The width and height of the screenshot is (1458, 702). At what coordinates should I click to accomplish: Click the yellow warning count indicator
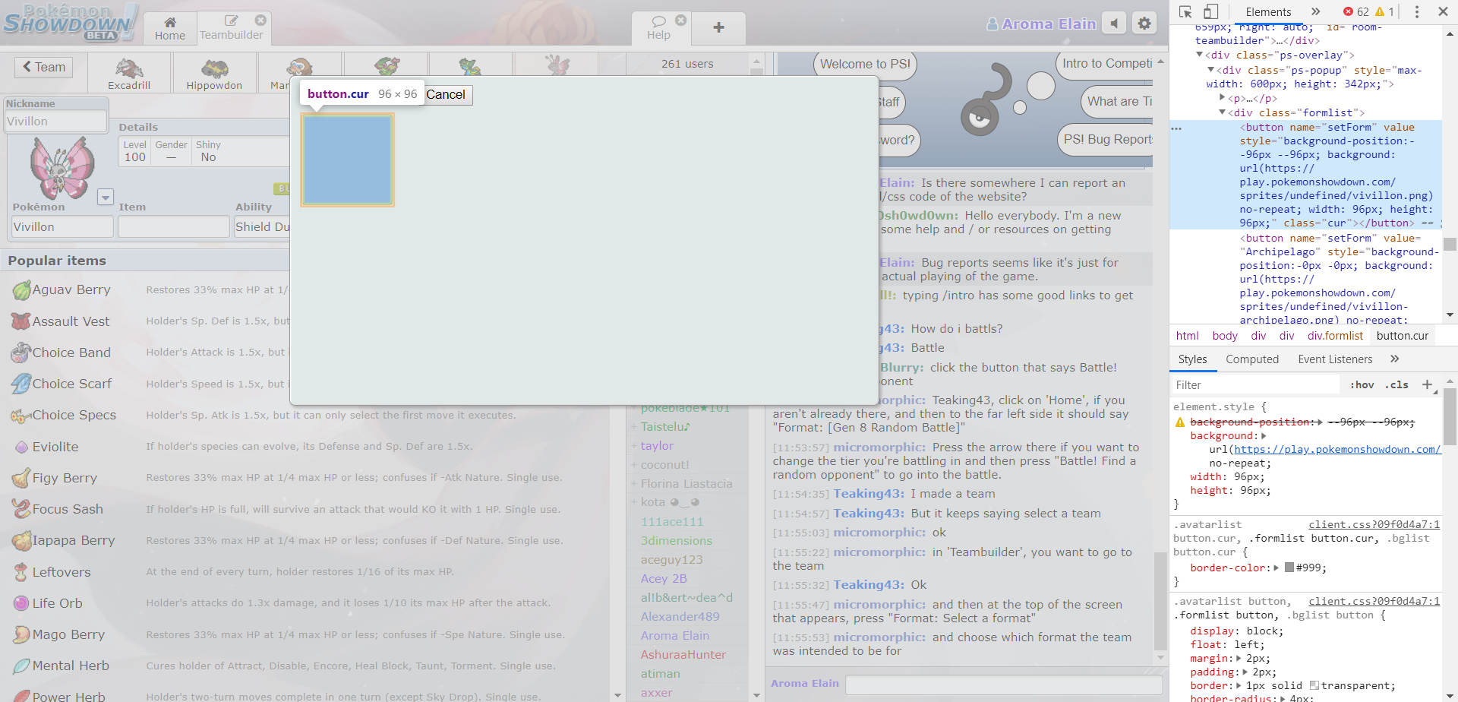pyautogui.click(x=1385, y=11)
